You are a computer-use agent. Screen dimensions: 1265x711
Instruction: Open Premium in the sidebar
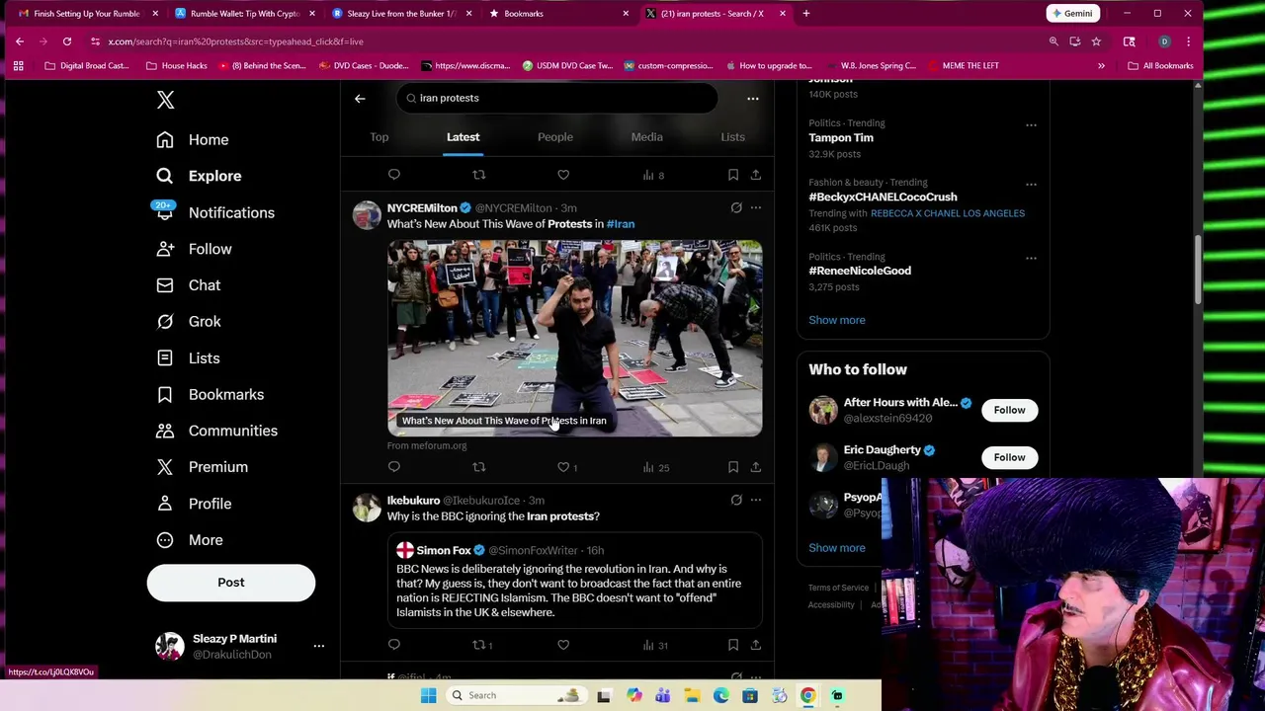click(202, 467)
